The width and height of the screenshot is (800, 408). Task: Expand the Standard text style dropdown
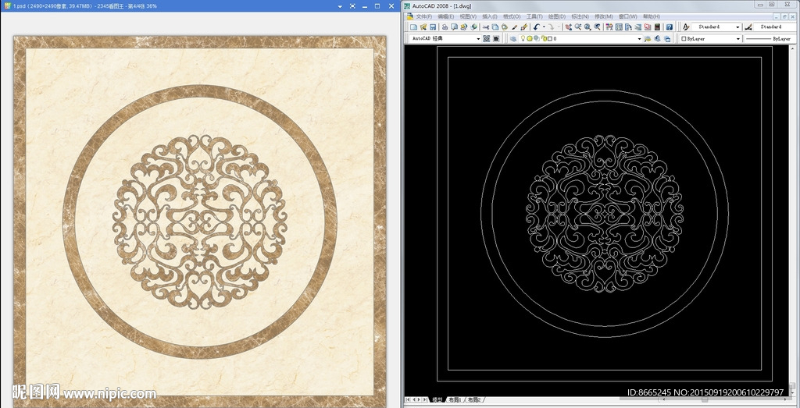coord(737,27)
